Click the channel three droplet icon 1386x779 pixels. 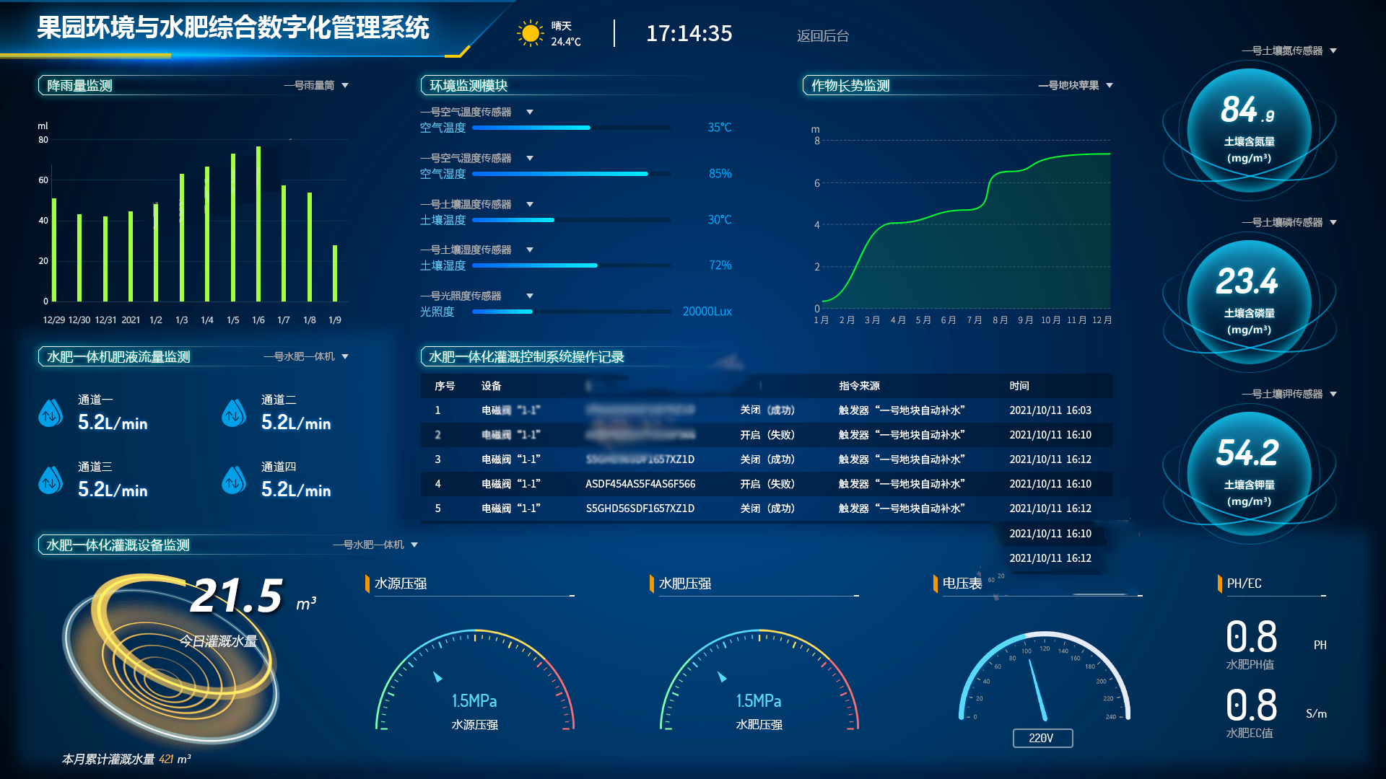click(51, 480)
